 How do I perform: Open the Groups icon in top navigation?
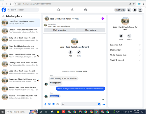point(86,10)
